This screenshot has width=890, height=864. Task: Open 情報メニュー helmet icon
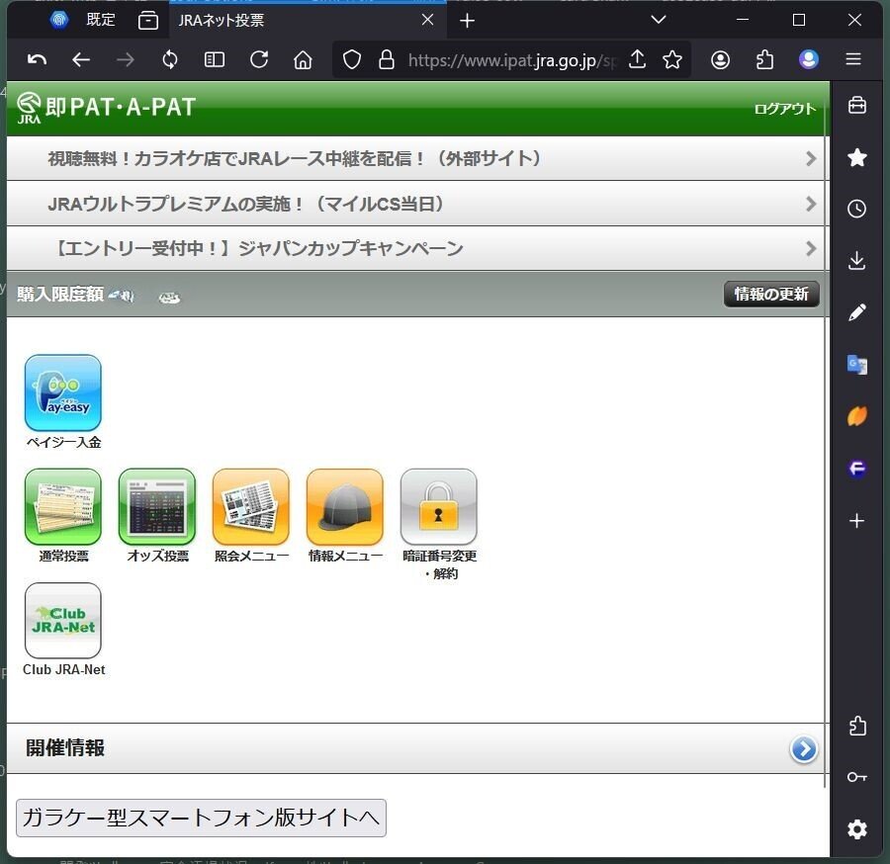pyautogui.click(x=344, y=506)
